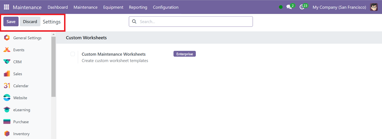Click the search magnifier icon
The width and height of the screenshot is (382, 139).
(134, 21)
